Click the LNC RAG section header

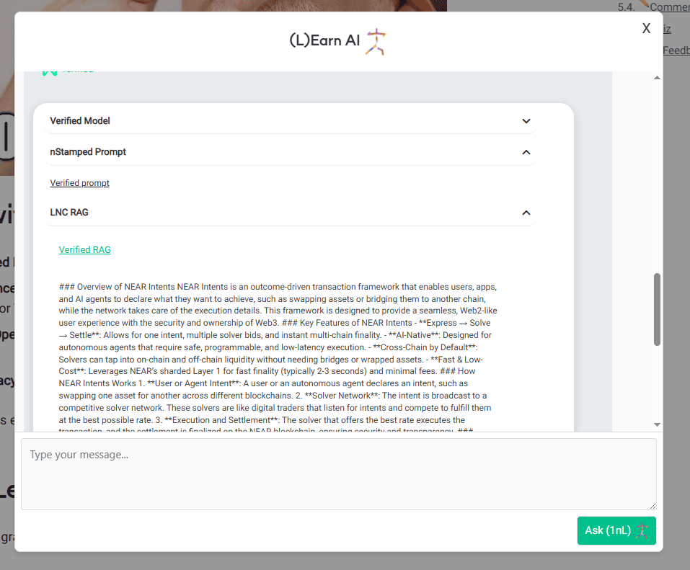69,213
